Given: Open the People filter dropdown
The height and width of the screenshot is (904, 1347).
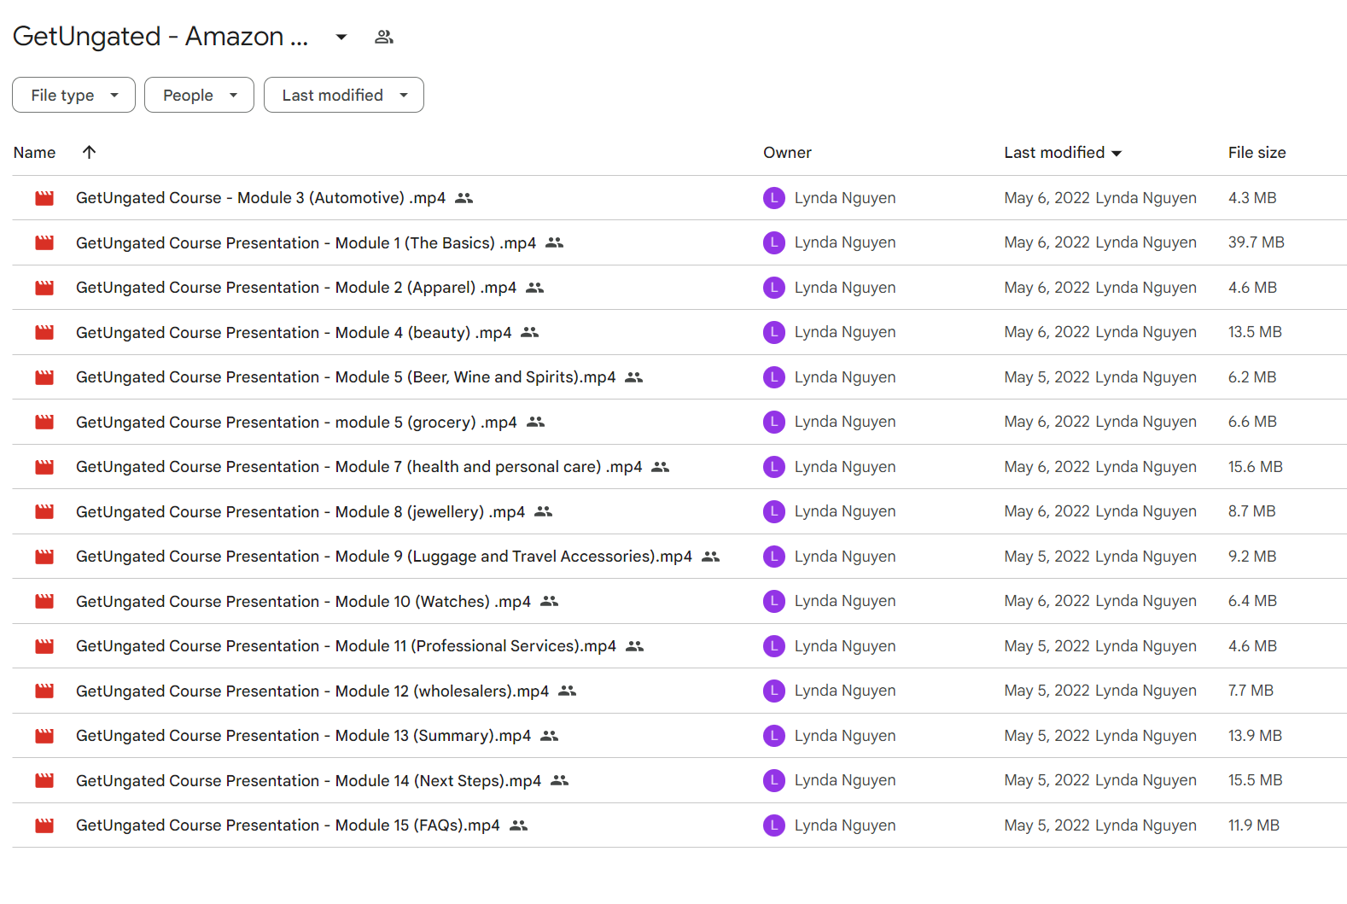Looking at the screenshot, I should coord(199,95).
